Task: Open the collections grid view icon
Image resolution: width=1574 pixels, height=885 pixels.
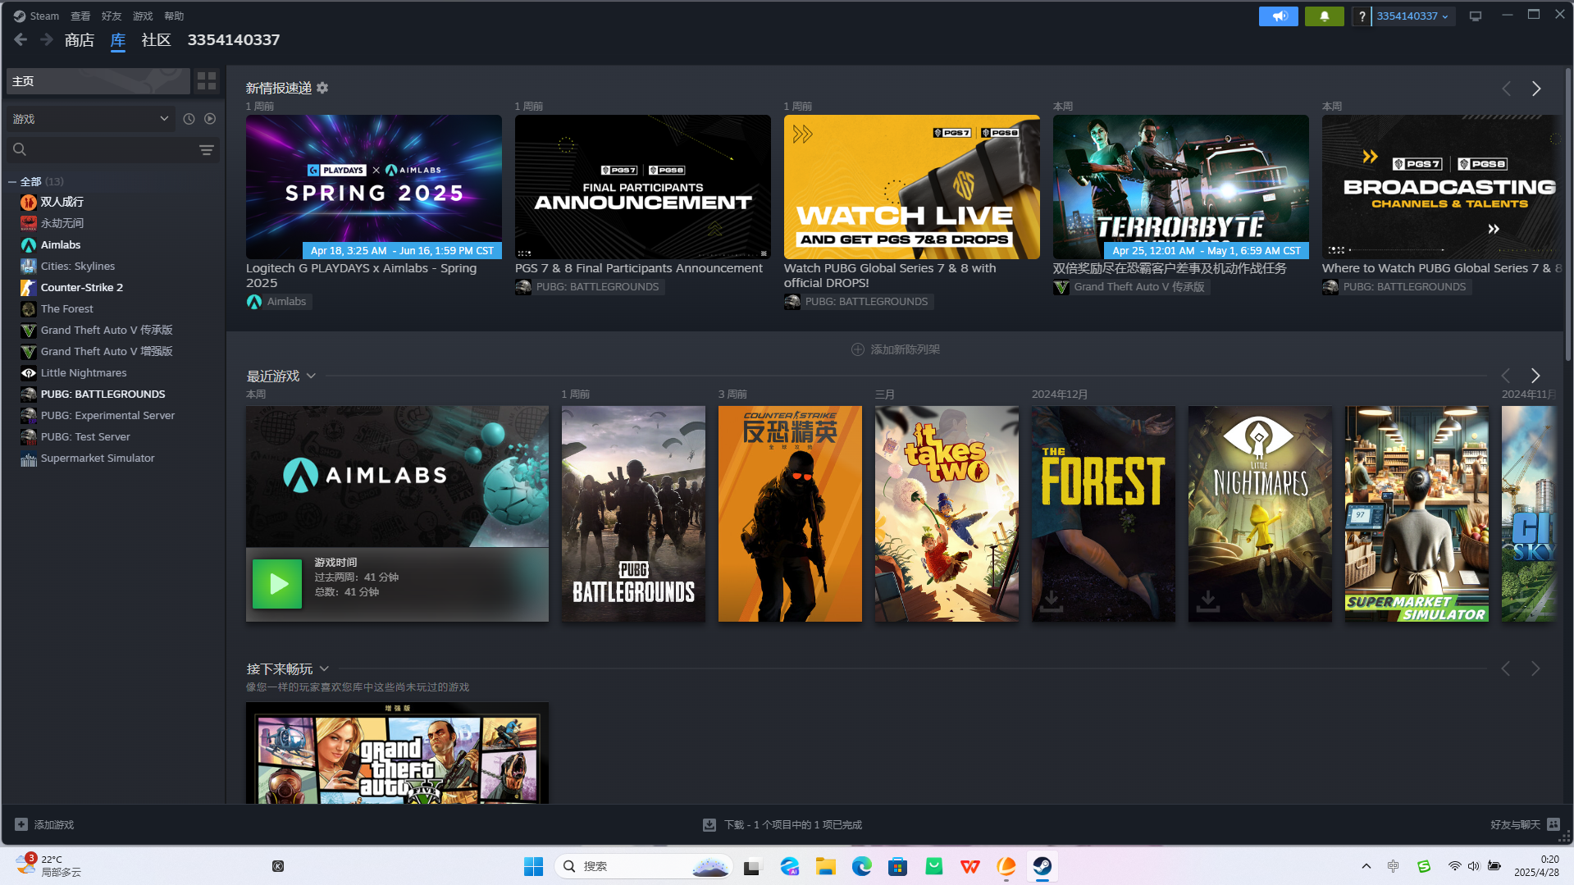Action: point(207,80)
